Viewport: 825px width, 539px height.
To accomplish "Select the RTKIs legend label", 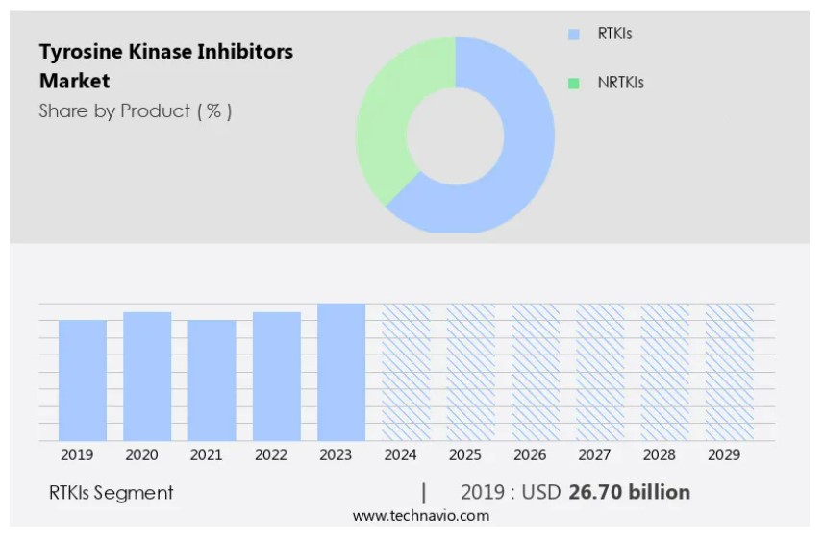I will coord(614,35).
